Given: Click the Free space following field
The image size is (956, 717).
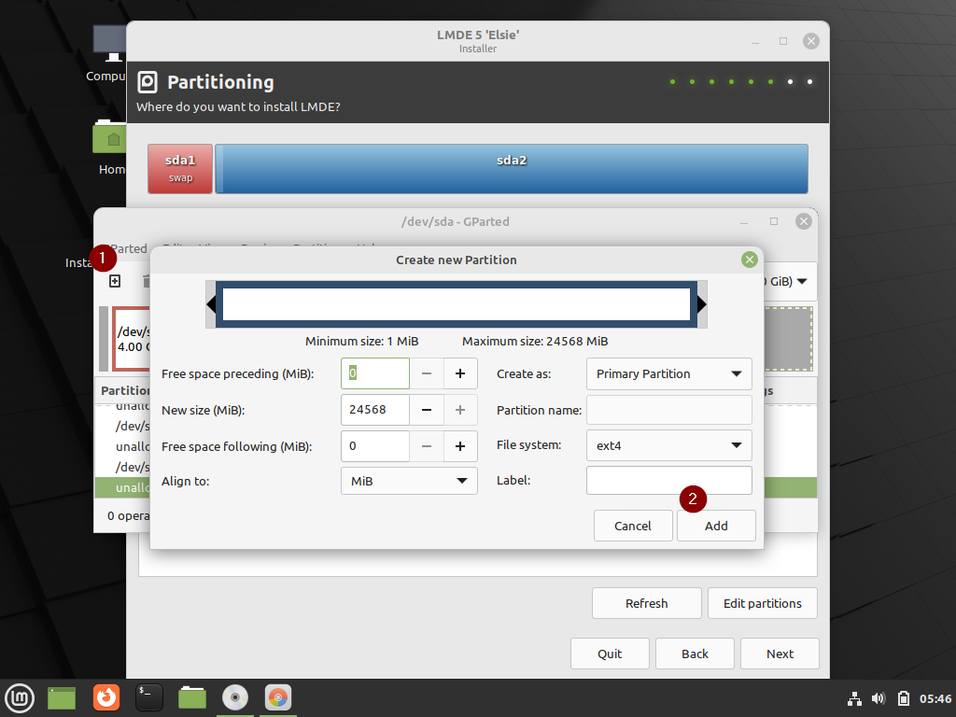Looking at the screenshot, I should point(375,446).
